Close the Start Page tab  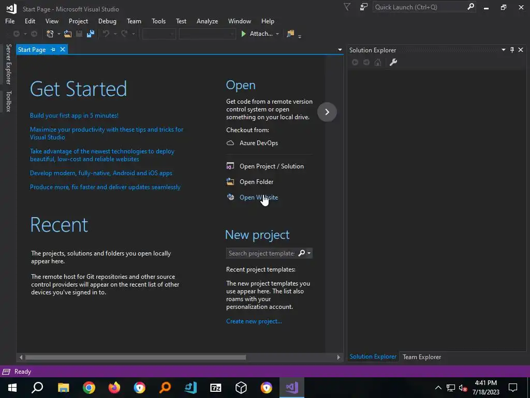pyautogui.click(x=63, y=49)
